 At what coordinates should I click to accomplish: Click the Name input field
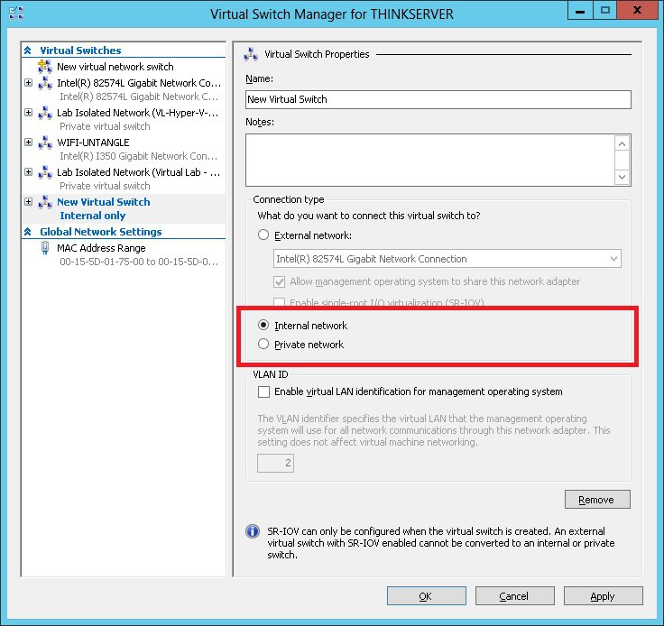click(438, 99)
